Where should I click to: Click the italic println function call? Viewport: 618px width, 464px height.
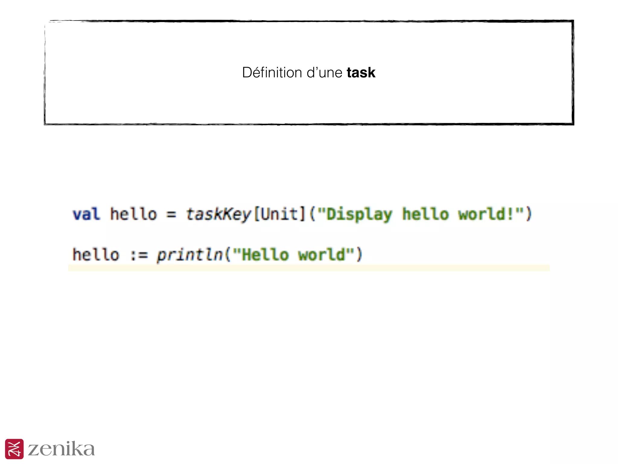tap(190, 255)
